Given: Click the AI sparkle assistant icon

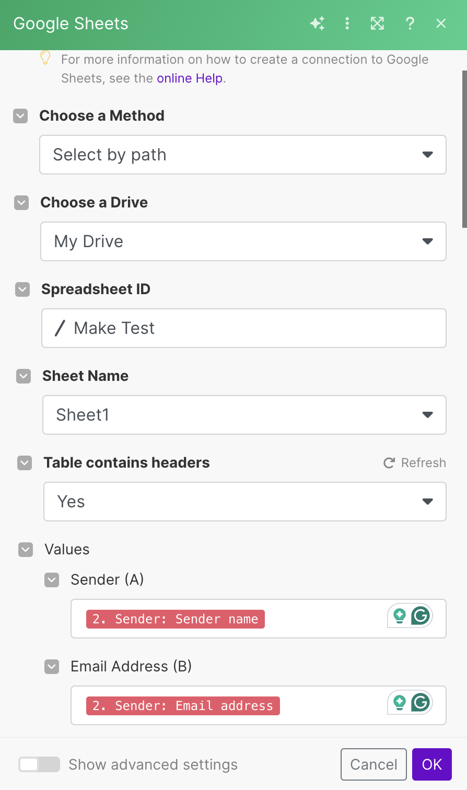Looking at the screenshot, I should pyautogui.click(x=317, y=24).
